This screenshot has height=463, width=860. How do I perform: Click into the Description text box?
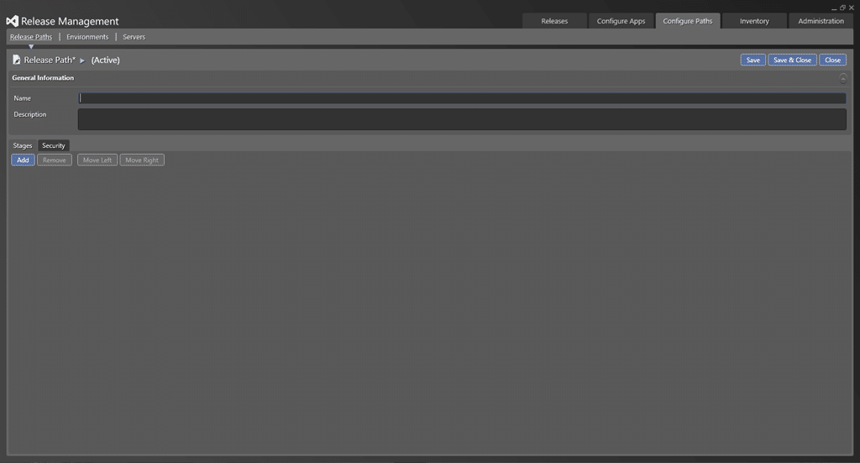pyautogui.click(x=462, y=119)
